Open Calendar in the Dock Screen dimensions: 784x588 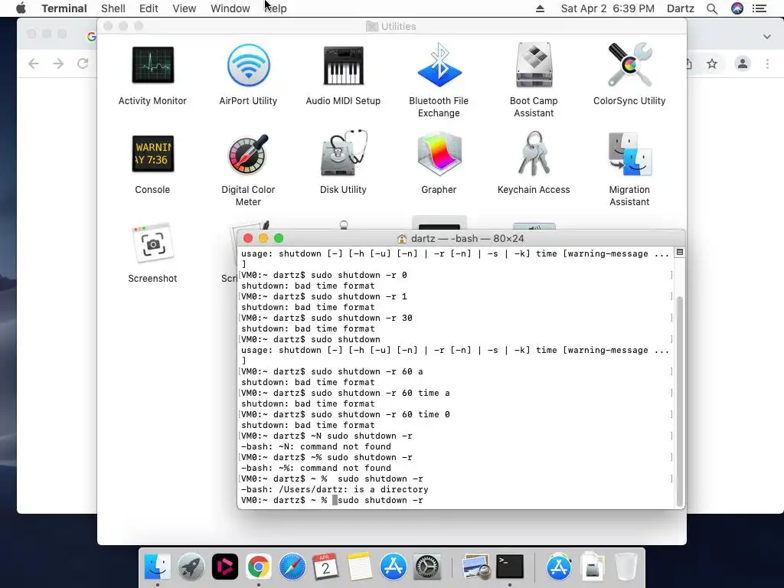point(325,567)
